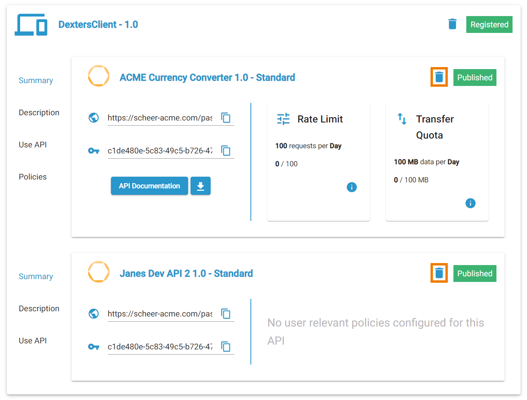The width and height of the screenshot is (527, 400).
Task: Show Transfer Quota policy info
Action: 470,203
